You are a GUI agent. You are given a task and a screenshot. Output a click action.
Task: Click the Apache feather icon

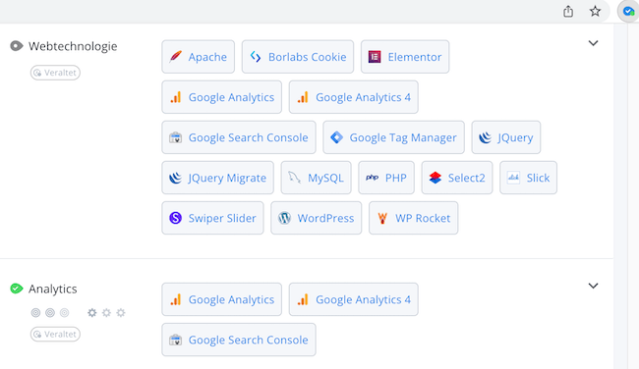(x=175, y=57)
